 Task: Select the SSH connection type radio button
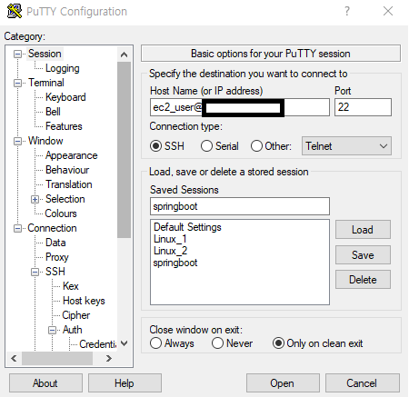pyautogui.click(x=155, y=146)
